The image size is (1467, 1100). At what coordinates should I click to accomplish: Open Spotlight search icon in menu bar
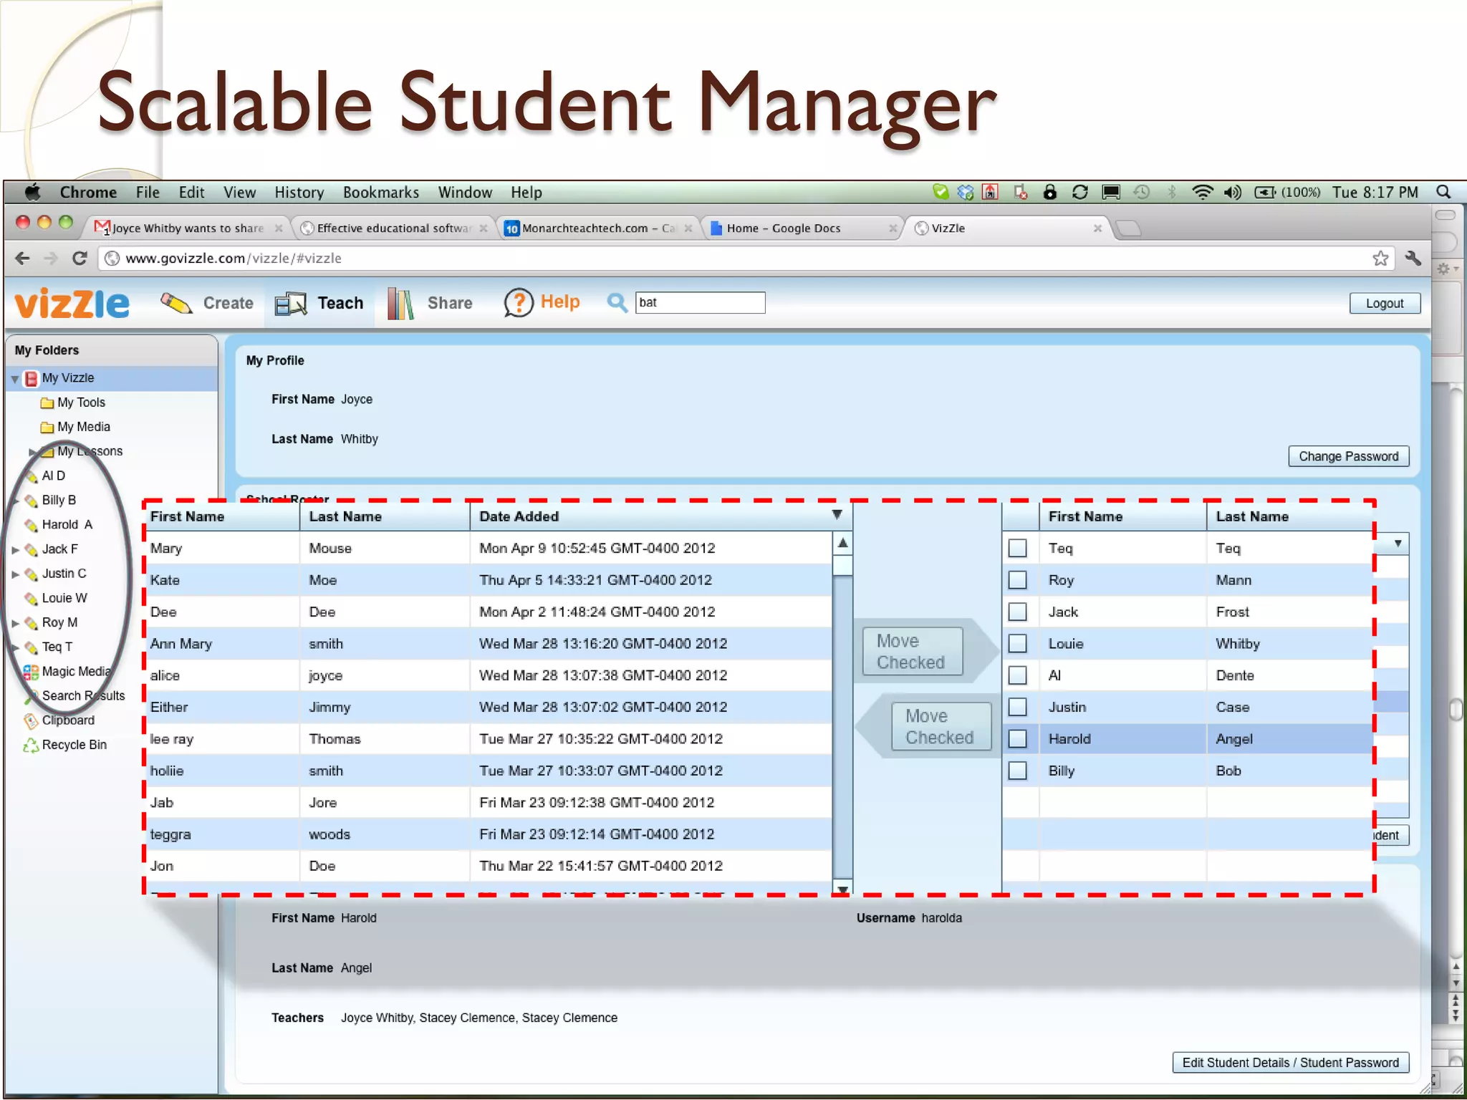pos(1444,192)
